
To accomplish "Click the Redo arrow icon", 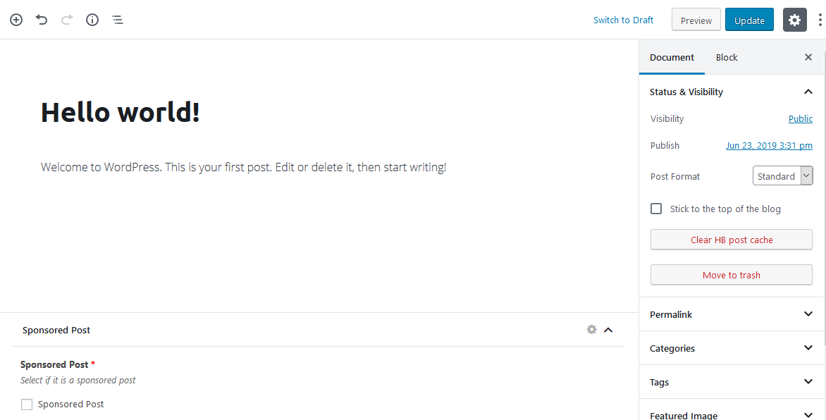I will [x=67, y=20].
